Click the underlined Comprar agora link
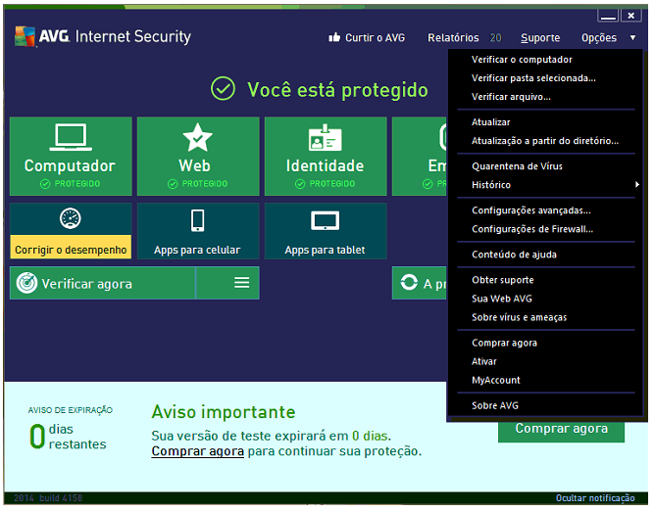The width and height of the screenshot is (654, 511). point(197,451)
